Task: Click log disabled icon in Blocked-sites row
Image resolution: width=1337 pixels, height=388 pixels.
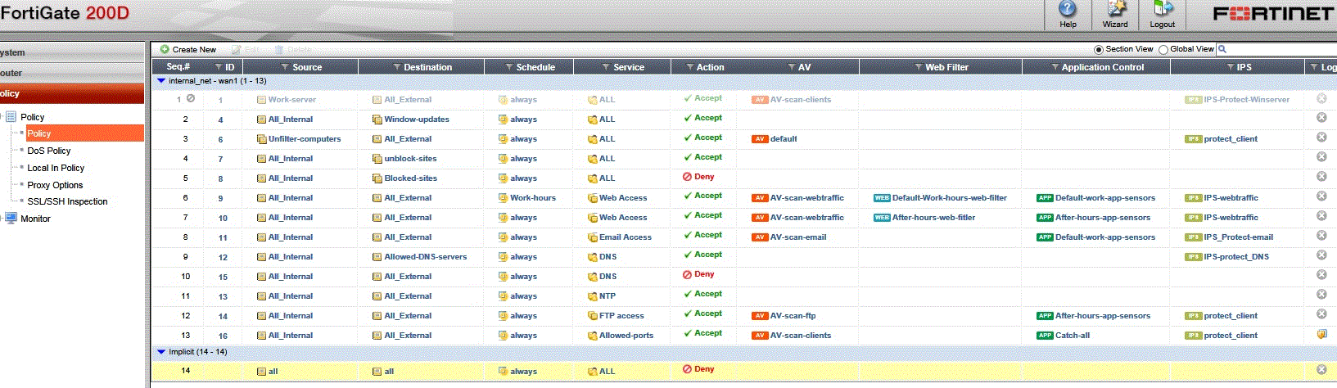Action: tap(1321, 177)
